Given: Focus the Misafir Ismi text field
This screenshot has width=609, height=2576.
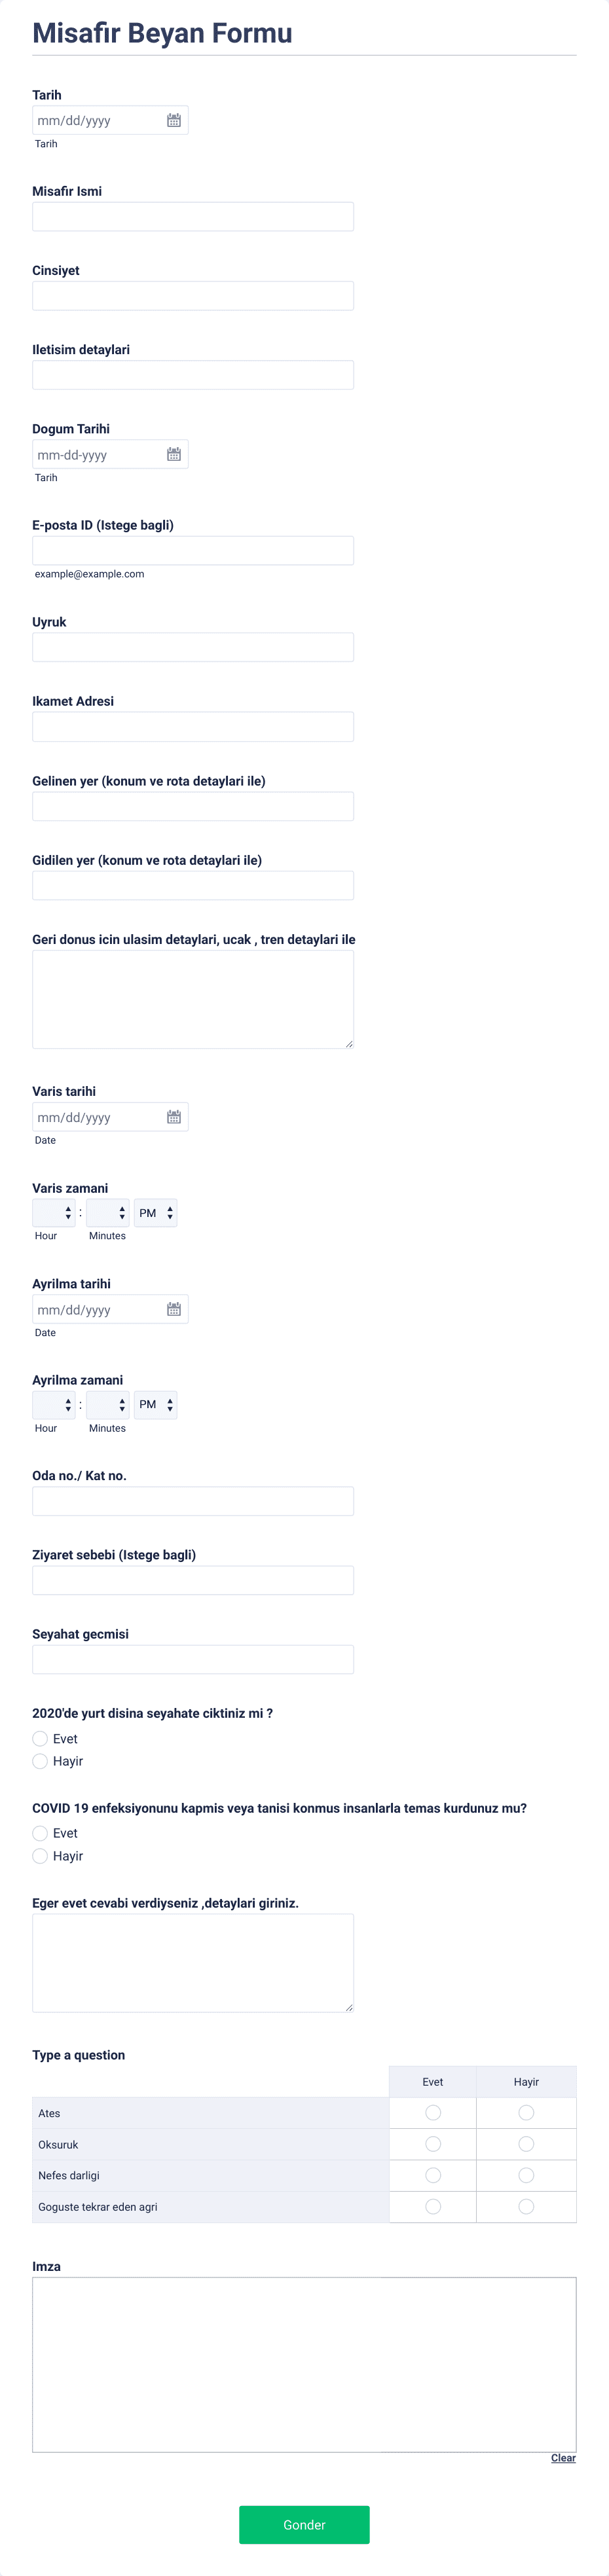Looking at the screenshot, I should coord(193,216).
